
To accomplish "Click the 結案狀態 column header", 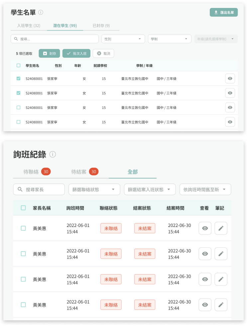I will [142, 208].
